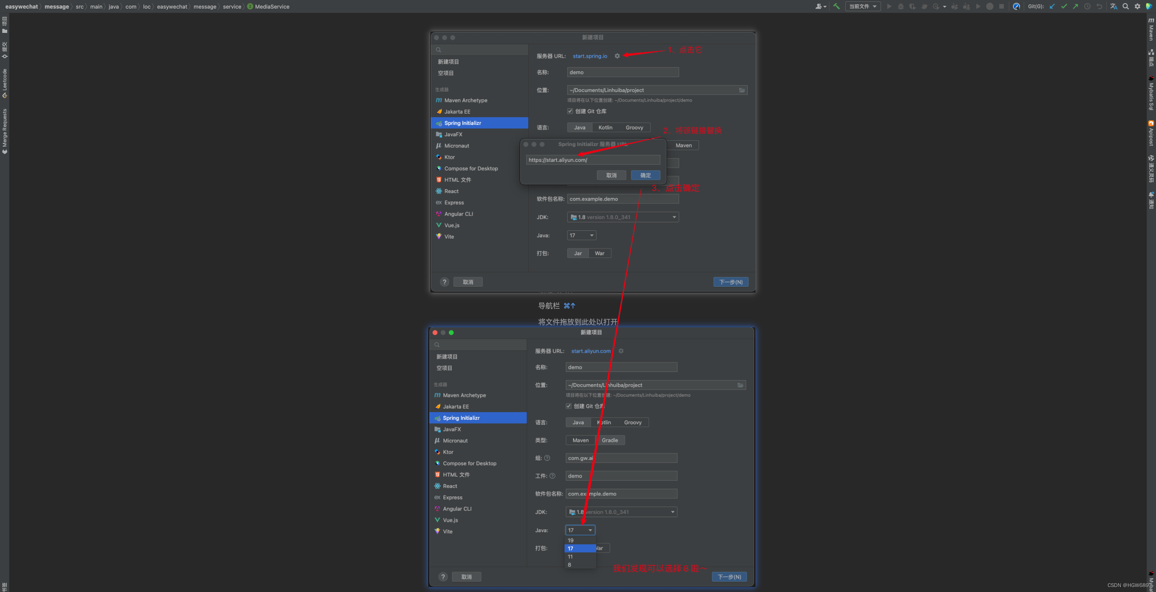Click the https://start.aliyun.com/ URL field
The height and width of the screenshot is (592, 1156).
(x=593, y=160)
